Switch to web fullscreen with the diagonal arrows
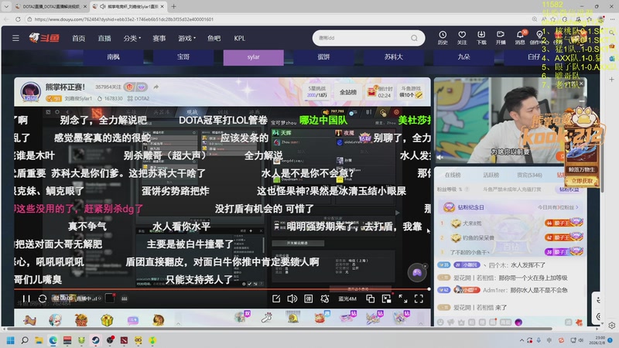 [402, 299]
